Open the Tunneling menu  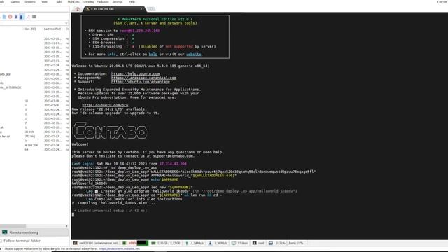point(88,1)
